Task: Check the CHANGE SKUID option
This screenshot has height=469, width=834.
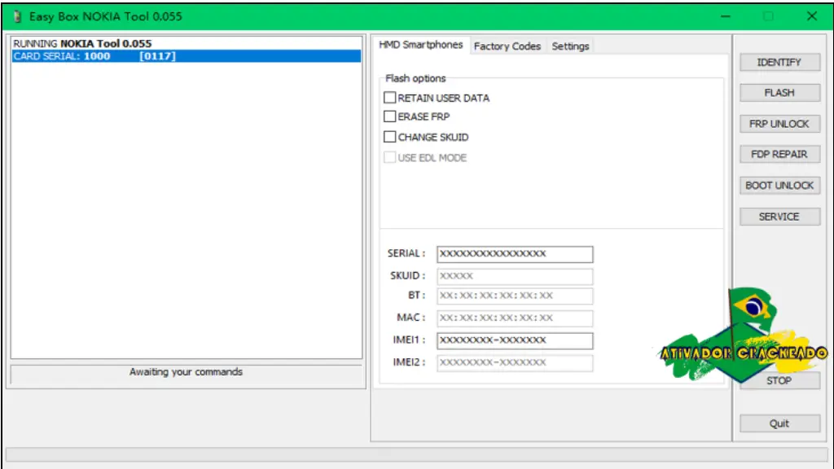Action: click(x=390, y=137)
